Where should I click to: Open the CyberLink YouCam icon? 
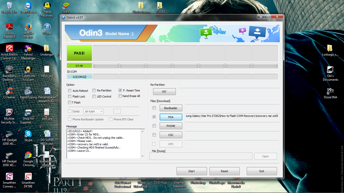(x=28, y=73)
